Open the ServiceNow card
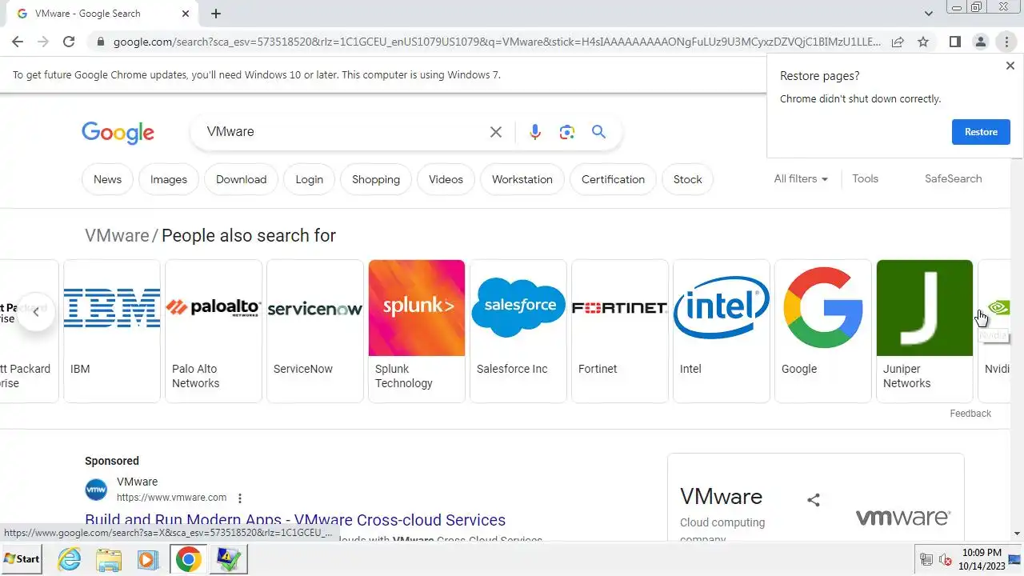Screen dimensions: 1024x576 click(315, 331)
